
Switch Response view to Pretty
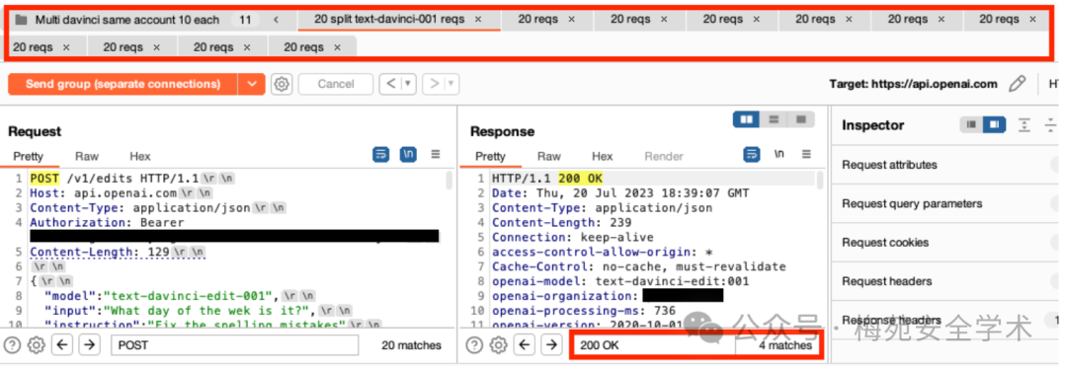pos(490,156)
